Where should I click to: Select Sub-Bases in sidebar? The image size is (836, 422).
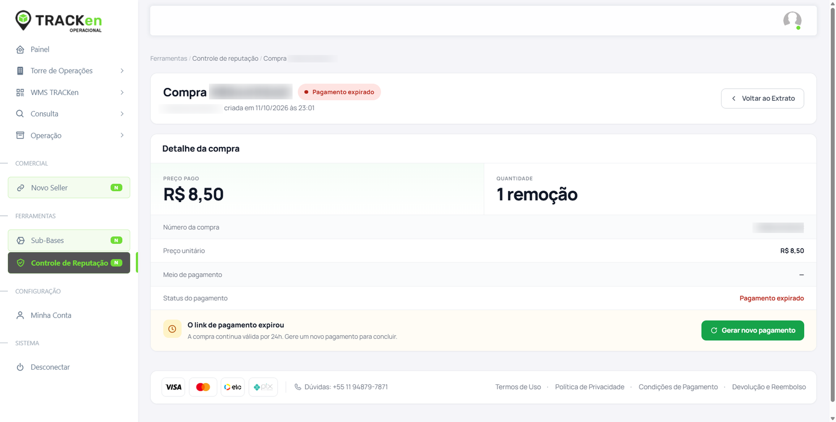point(69,241)
